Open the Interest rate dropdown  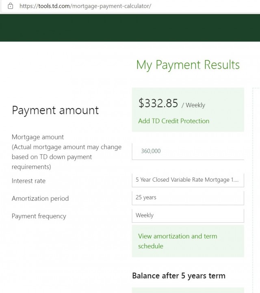tap(188, 180)
